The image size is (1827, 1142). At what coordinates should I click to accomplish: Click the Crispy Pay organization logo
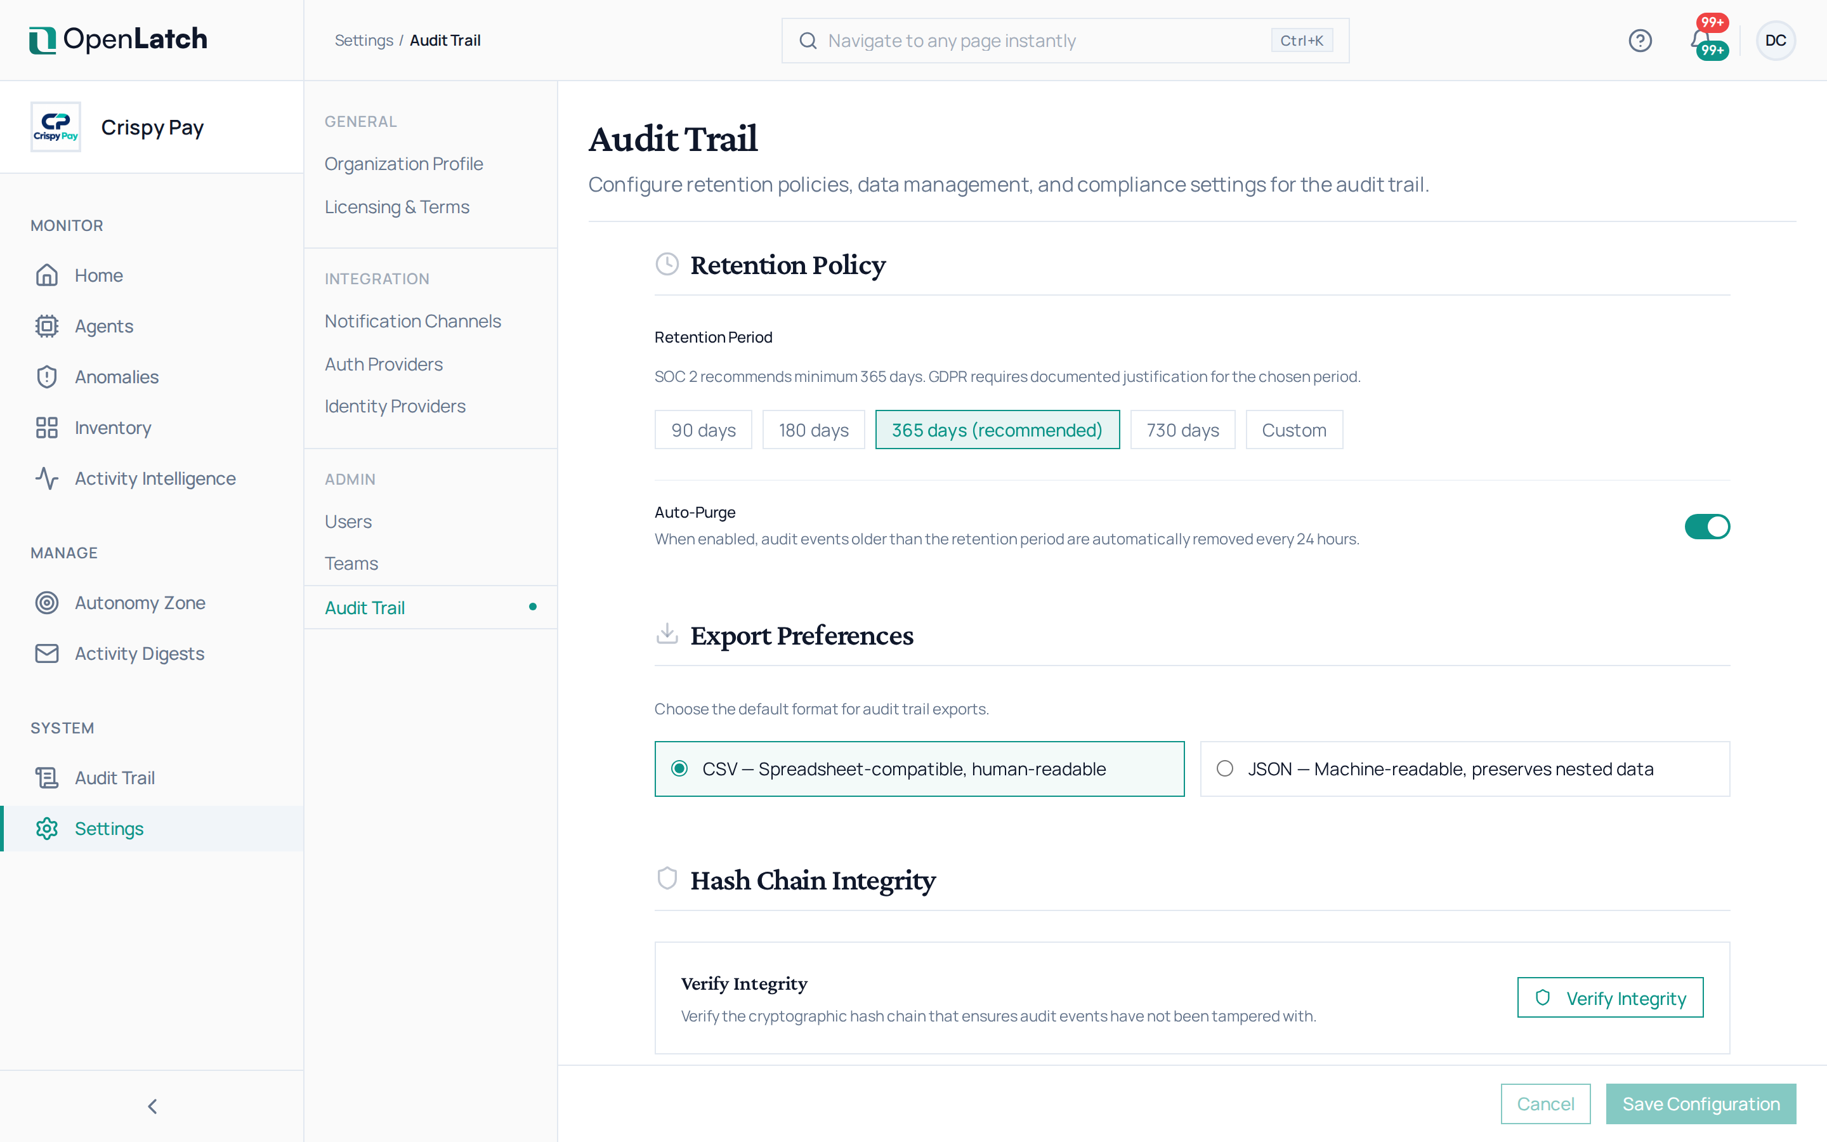56,127
